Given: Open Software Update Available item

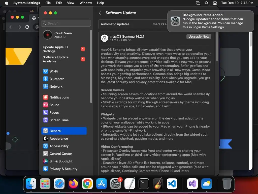Looking at the screenshot, I should 64,59.
